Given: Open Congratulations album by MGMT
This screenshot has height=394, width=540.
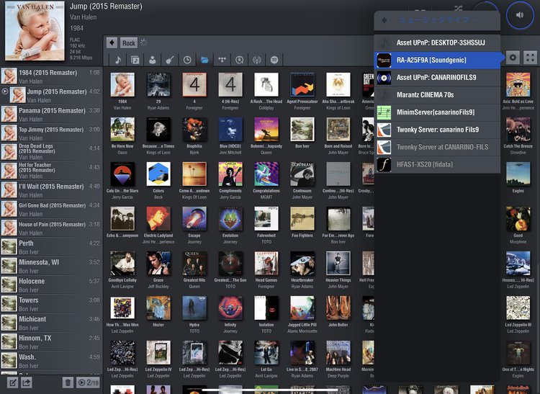Looking at the screenshot, I should (x=266, y=174).
